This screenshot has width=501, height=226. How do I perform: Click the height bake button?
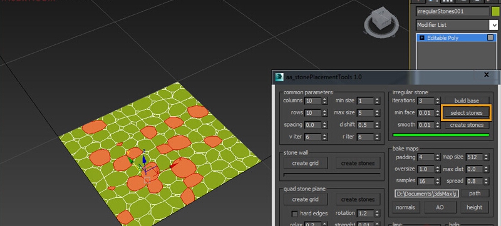pyautogui.click(x=474, y=207)
